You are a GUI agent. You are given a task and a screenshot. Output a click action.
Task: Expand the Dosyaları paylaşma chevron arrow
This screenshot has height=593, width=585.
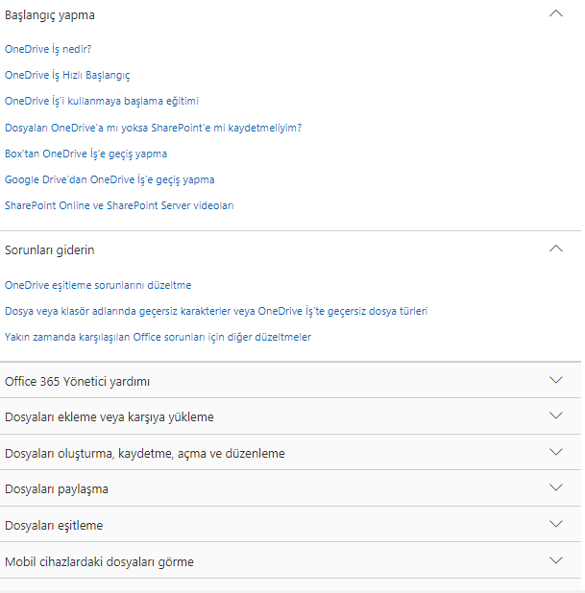(555, 487)
